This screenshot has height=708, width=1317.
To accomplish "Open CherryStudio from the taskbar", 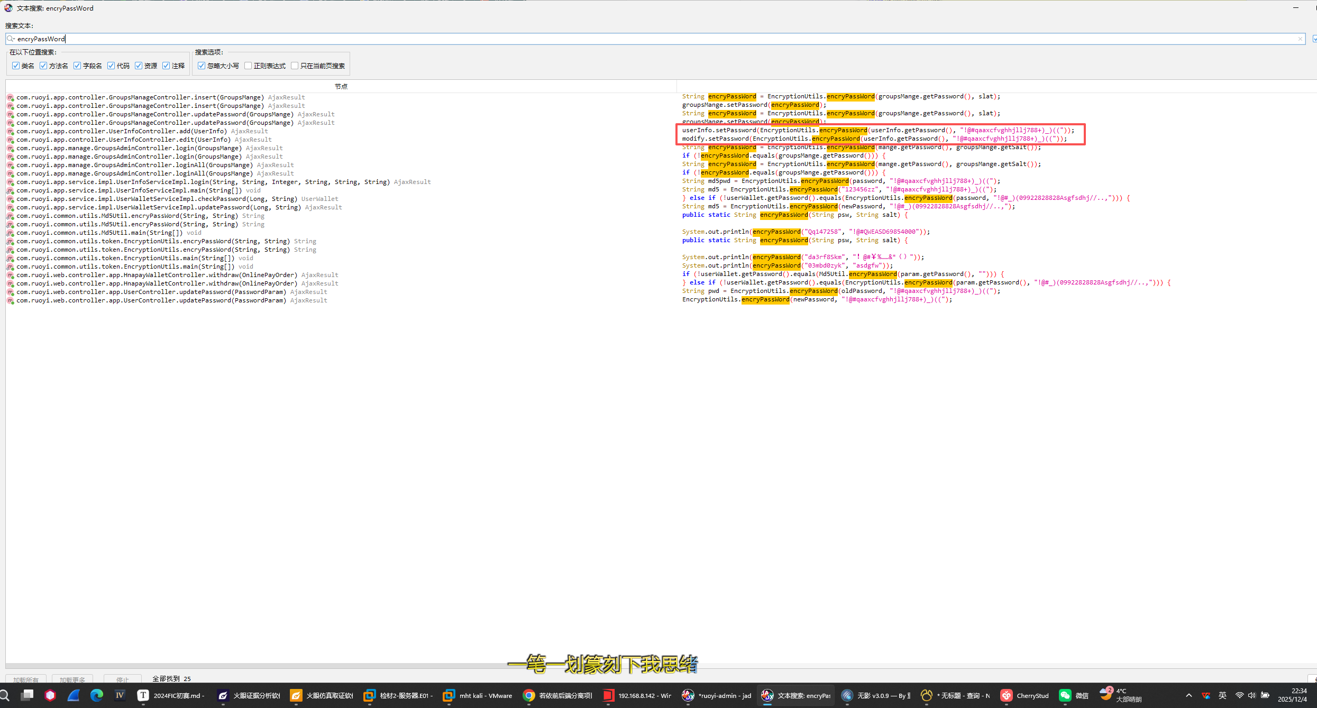I will [1025, 695].
